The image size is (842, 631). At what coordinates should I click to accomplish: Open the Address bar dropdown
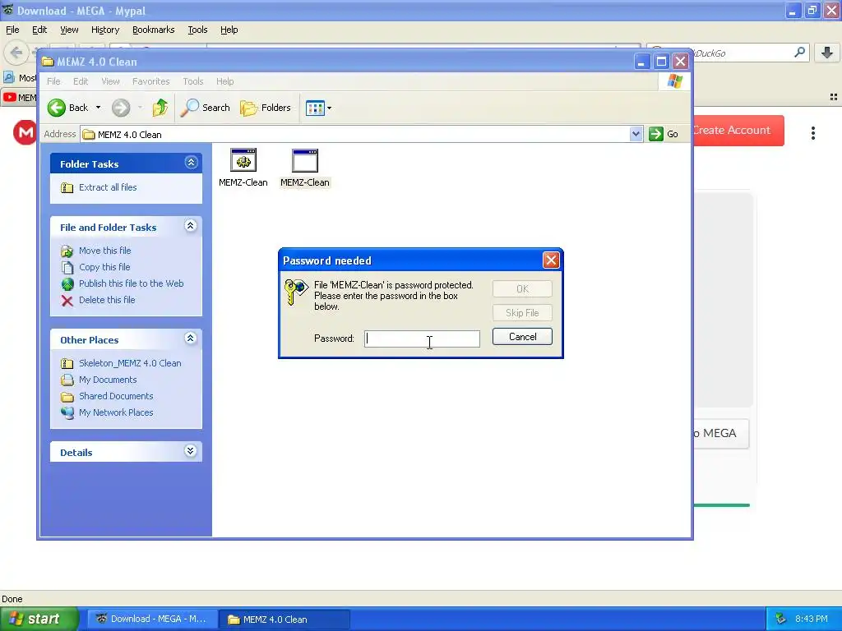point(636,134)
